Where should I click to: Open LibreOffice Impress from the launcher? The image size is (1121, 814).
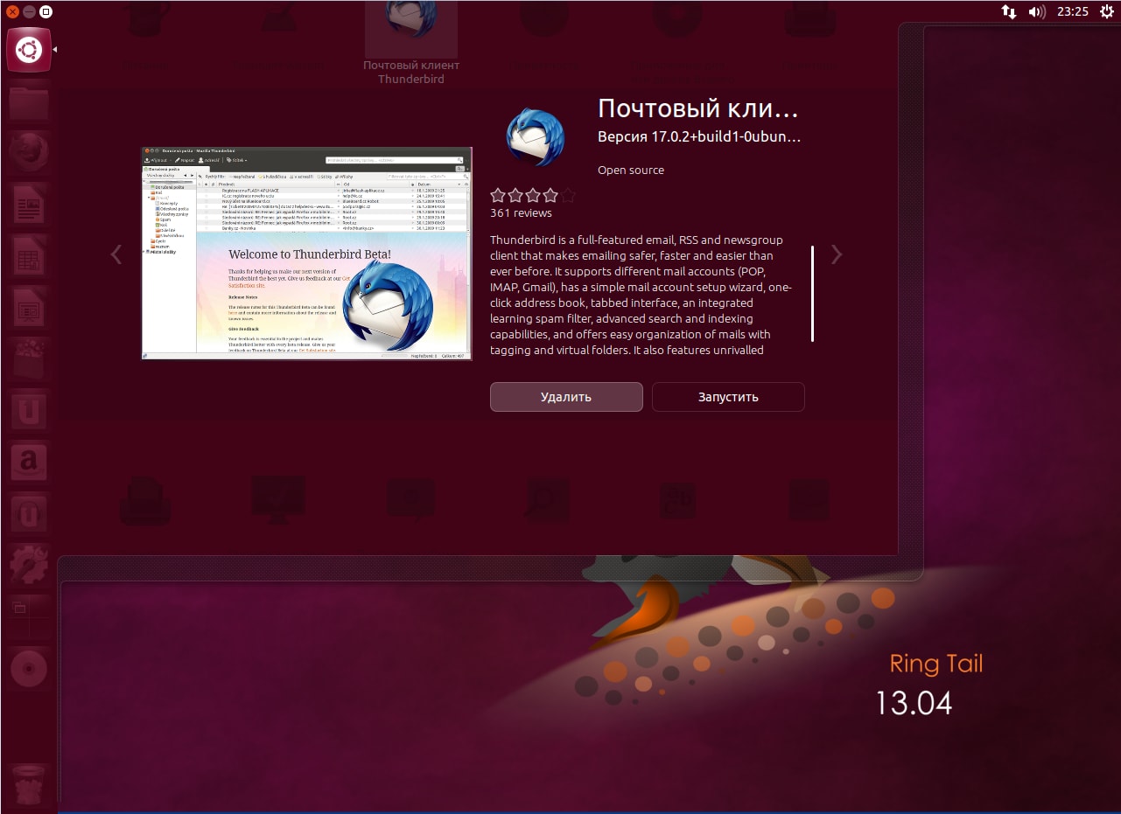tap(28, 309)
